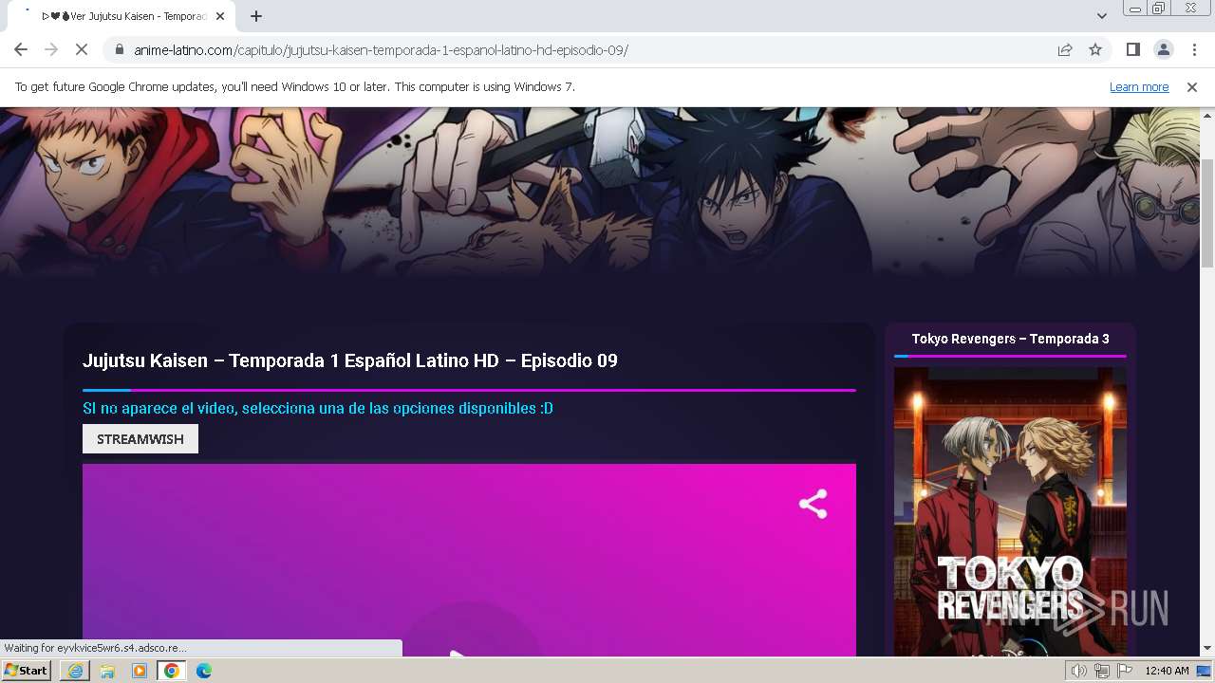Click the 'Si no aparece el video' notice
The height and width of the screenshot is (683, 1215).
(318, 409)
